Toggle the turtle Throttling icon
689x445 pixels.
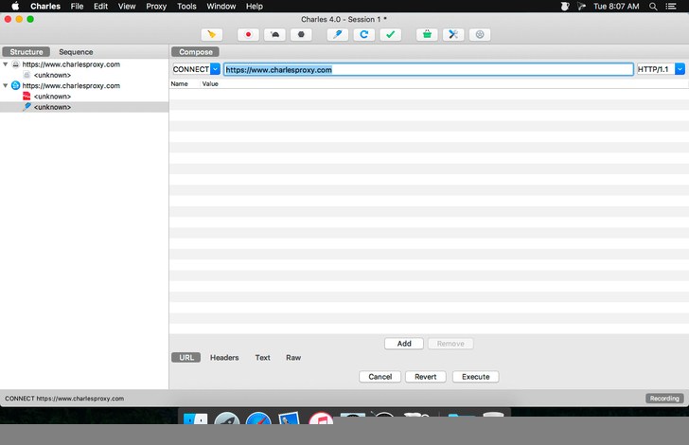(274, 34)
